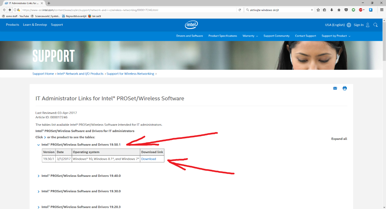Click the print page icon
The width and height of the screenshot is (386, 209).
tap(345, 88)
